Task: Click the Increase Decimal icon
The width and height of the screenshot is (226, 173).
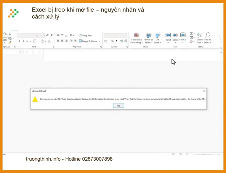Action: pos(121,41)
